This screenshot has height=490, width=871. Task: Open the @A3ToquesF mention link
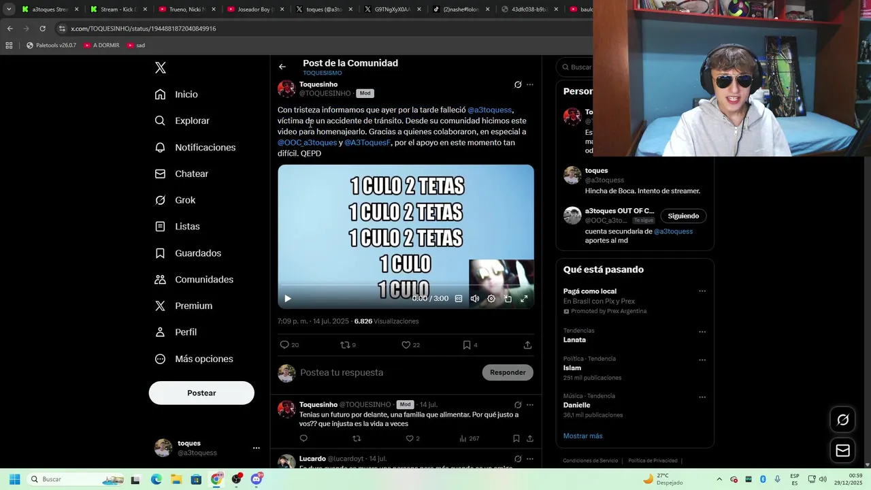(367, 142)
